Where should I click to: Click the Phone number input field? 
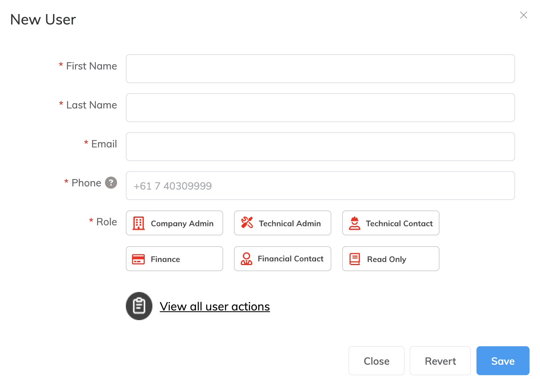click(x=320, y=186)
